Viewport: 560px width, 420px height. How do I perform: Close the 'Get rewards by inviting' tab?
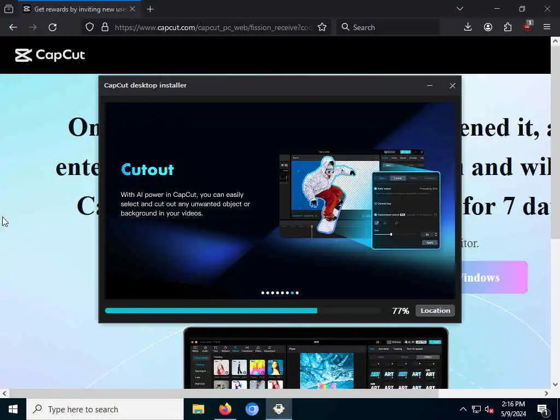click(x=132, y=9)
